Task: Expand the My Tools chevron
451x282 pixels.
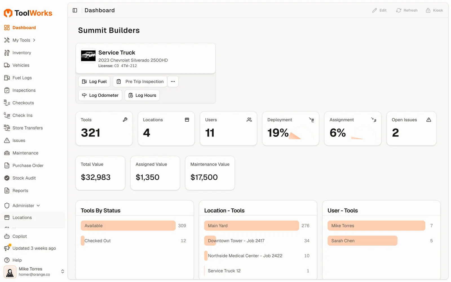Action: tap(34, 40)
